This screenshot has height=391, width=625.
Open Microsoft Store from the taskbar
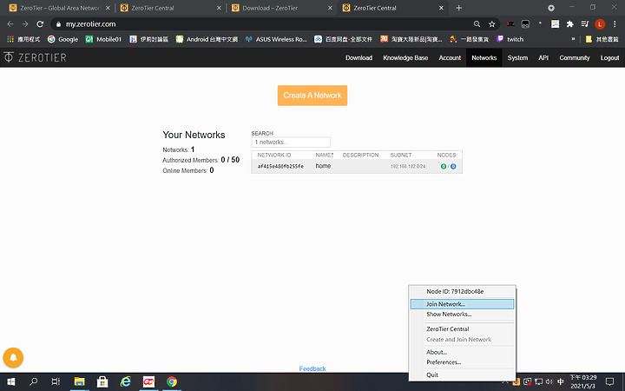tap(102, 381)
